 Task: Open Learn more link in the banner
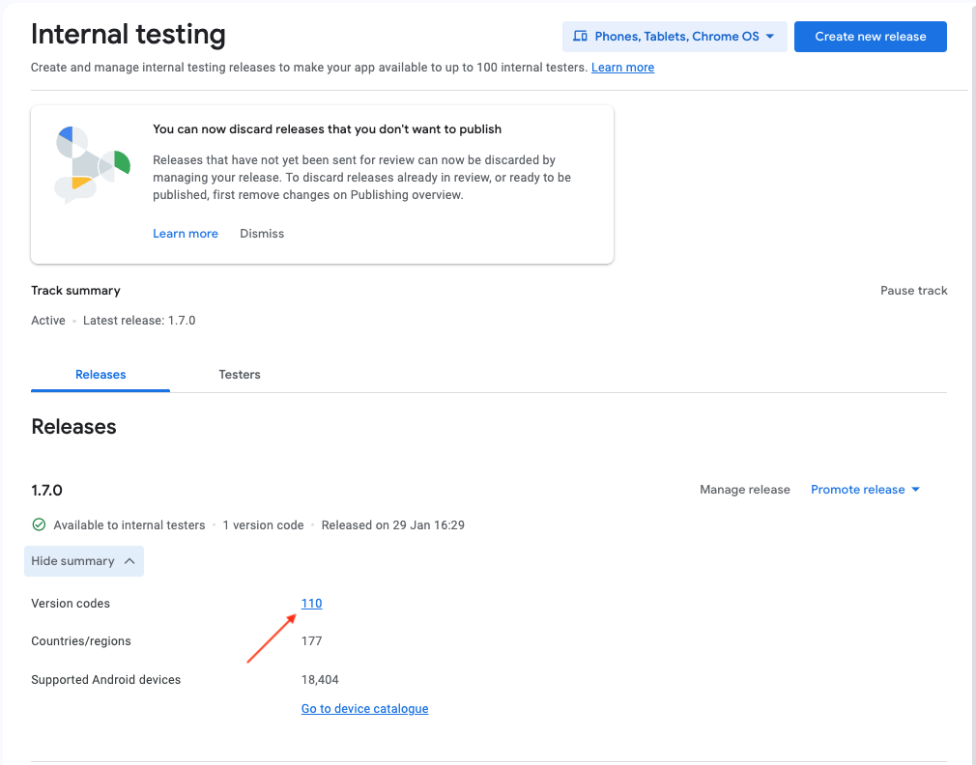coord(186,234)
